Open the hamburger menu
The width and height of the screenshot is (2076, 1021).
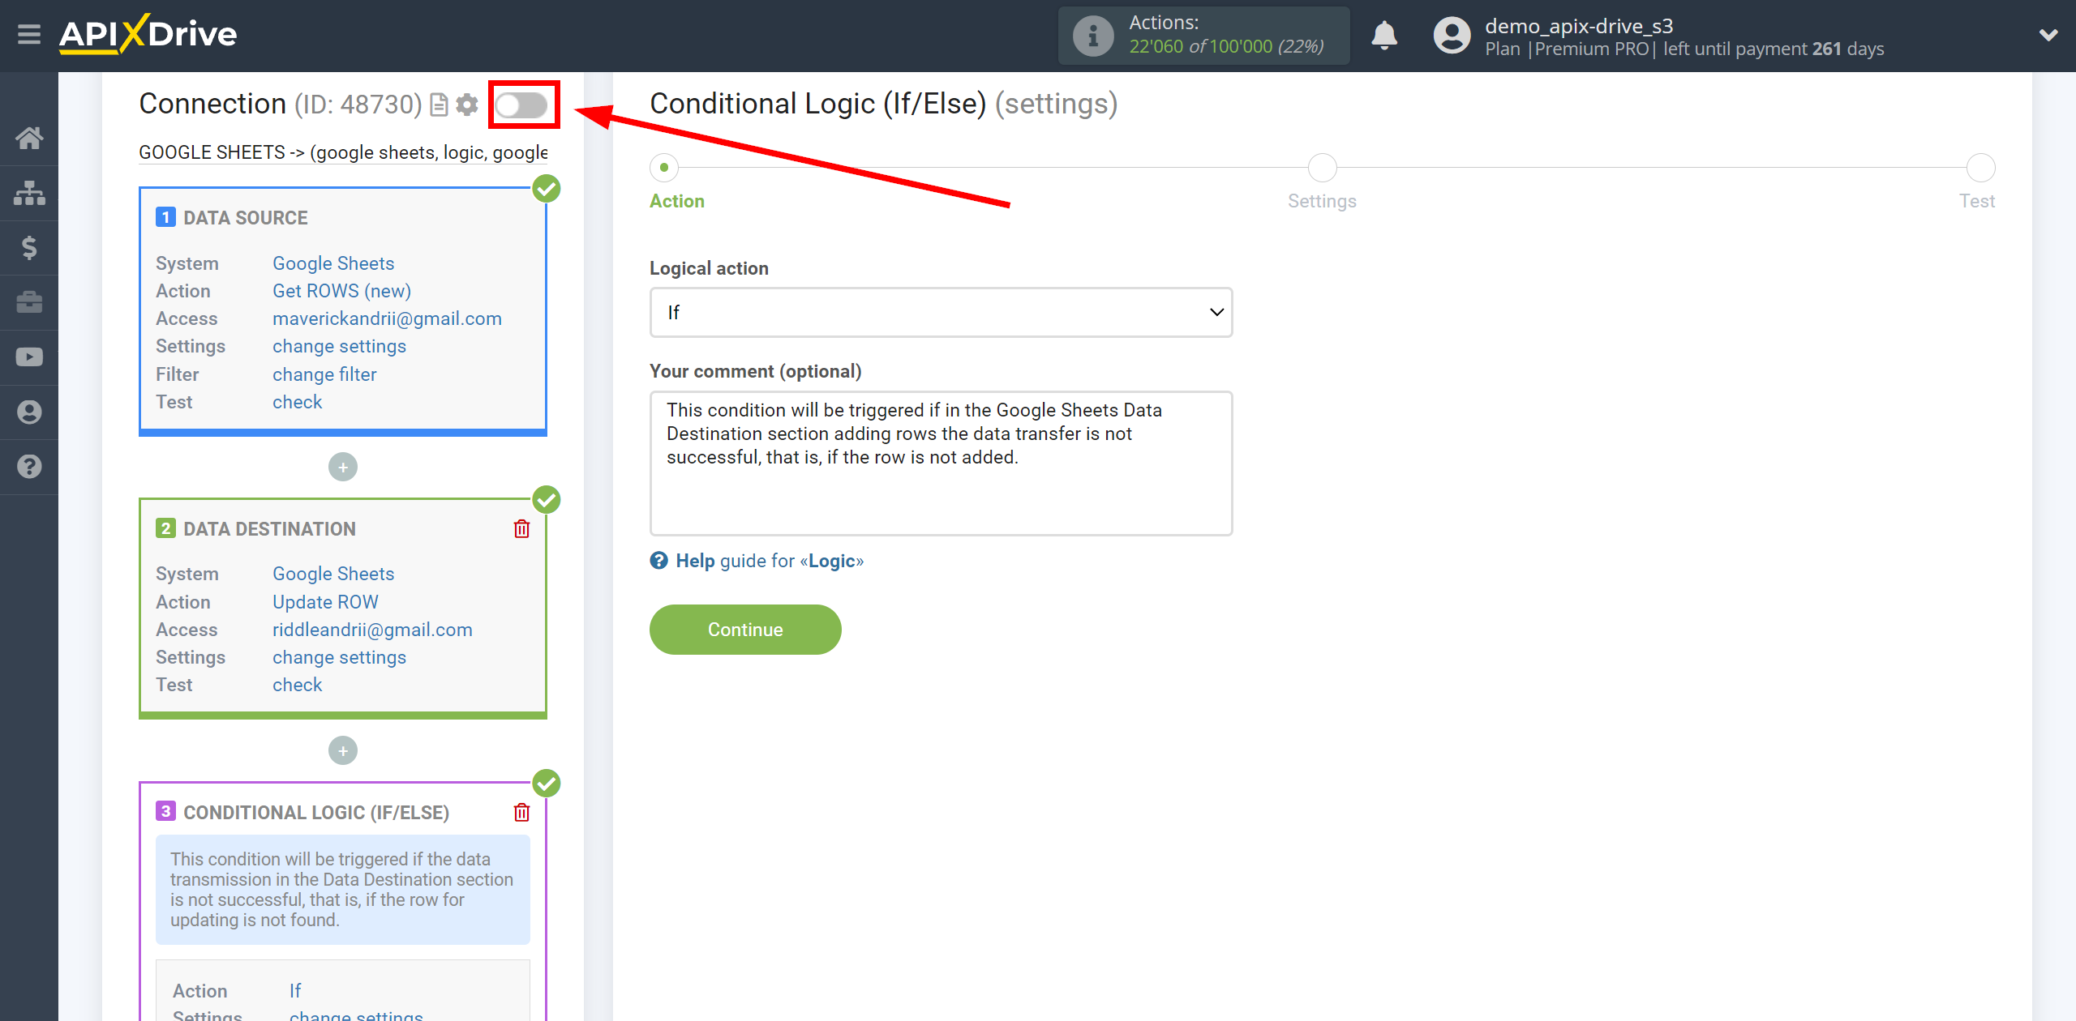(29, 35)
